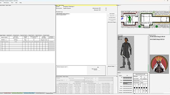
Task: Click the Quit Quest button
Action: [112, 14]
